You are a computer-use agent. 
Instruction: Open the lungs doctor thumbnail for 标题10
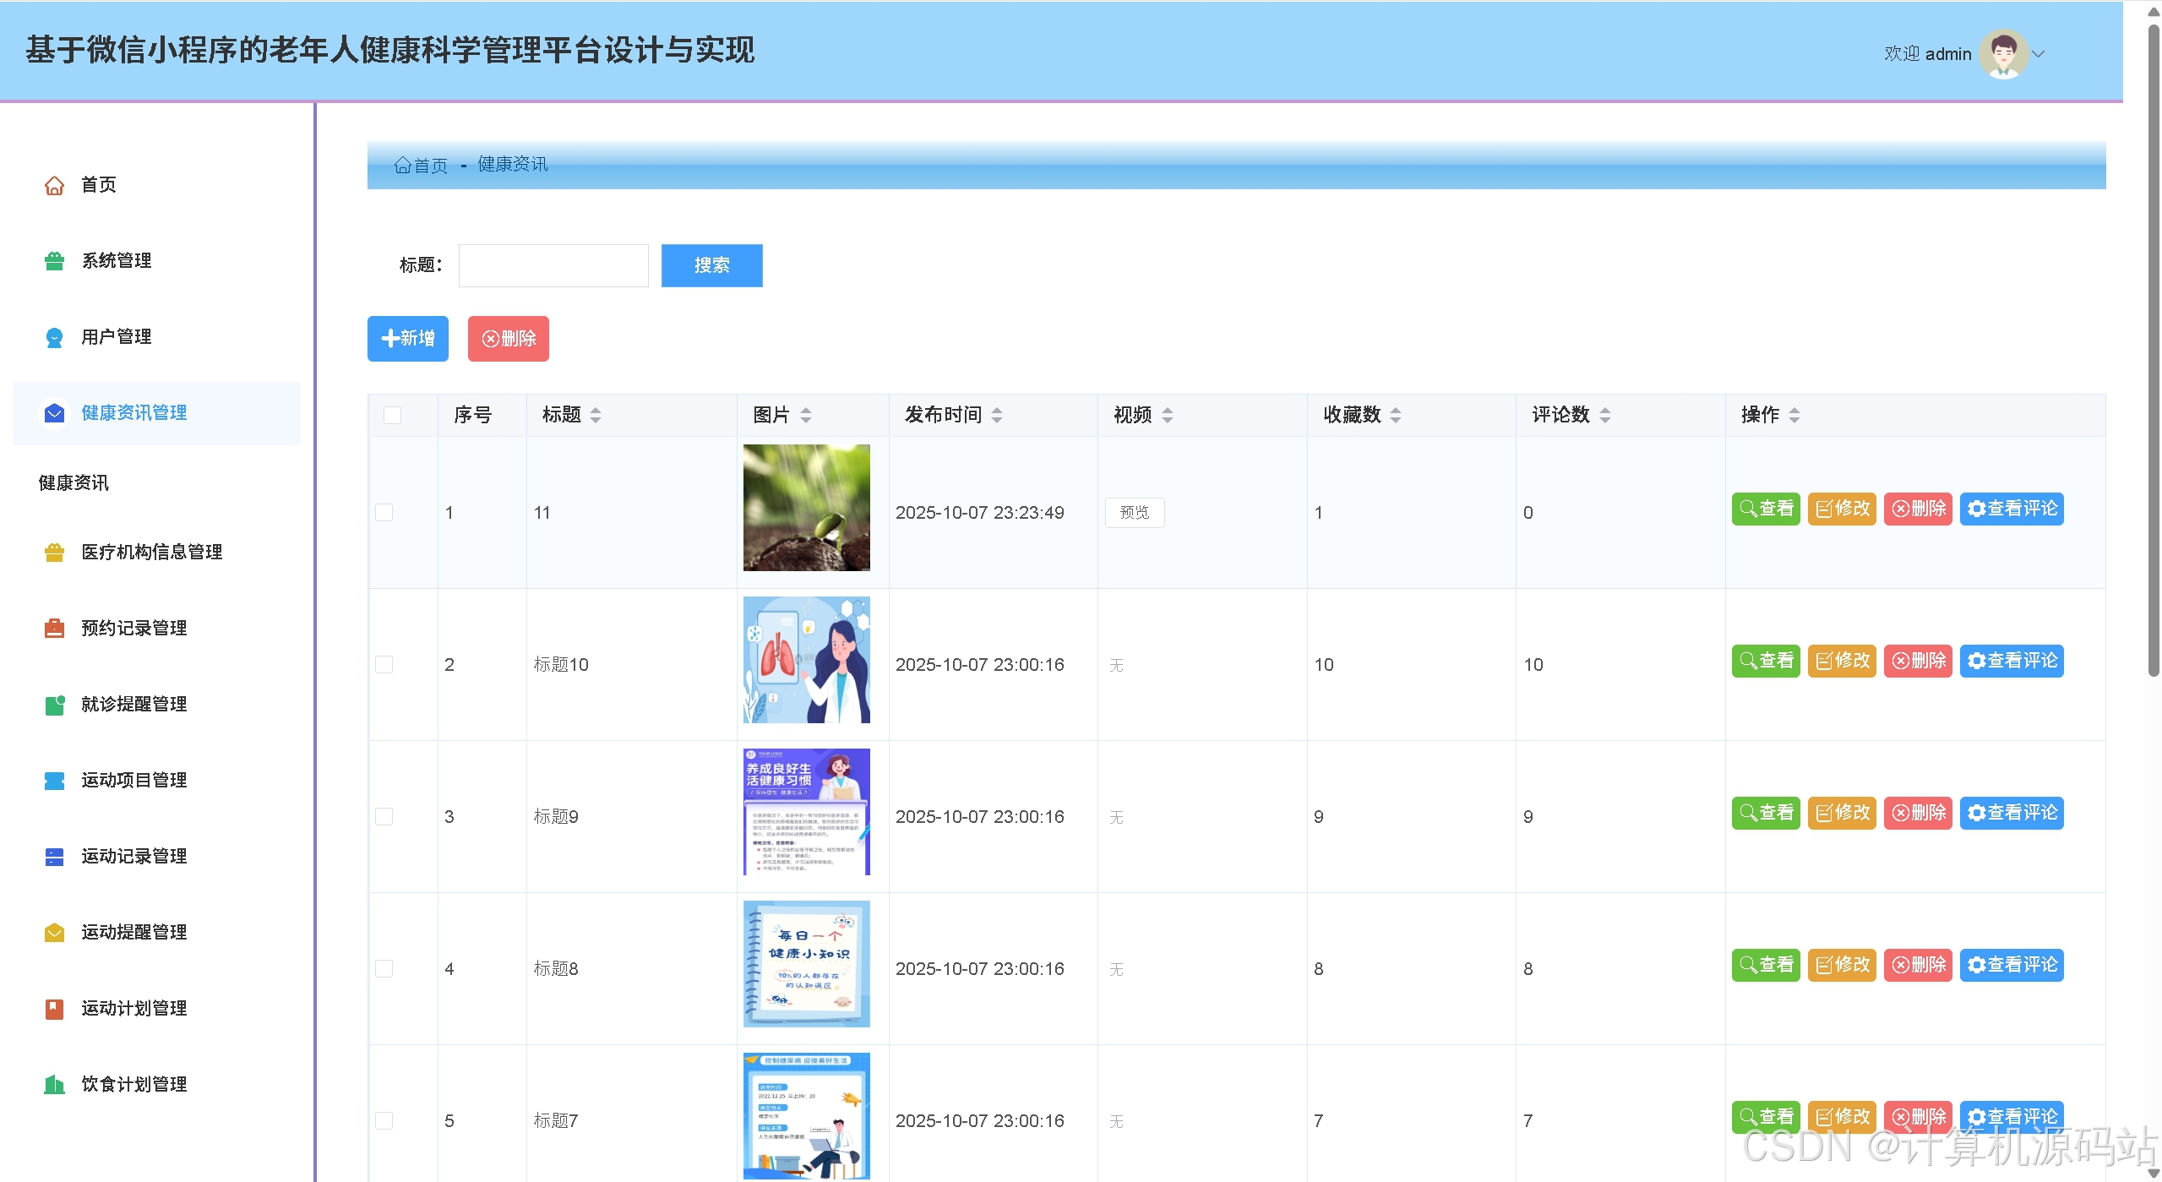807,660
